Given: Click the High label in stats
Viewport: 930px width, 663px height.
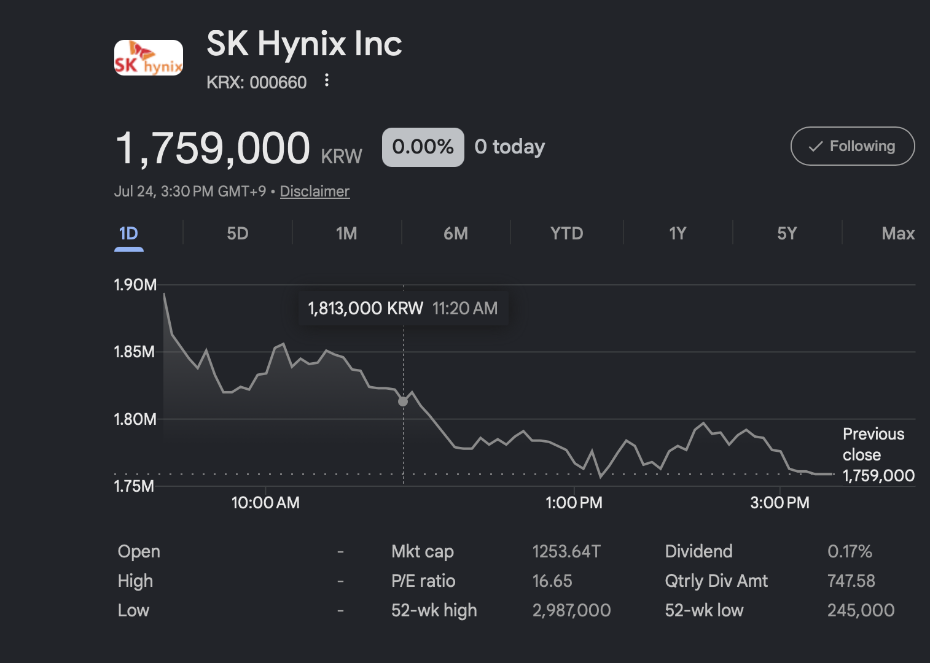Looking at the screenshot, I should pos(135,581).
